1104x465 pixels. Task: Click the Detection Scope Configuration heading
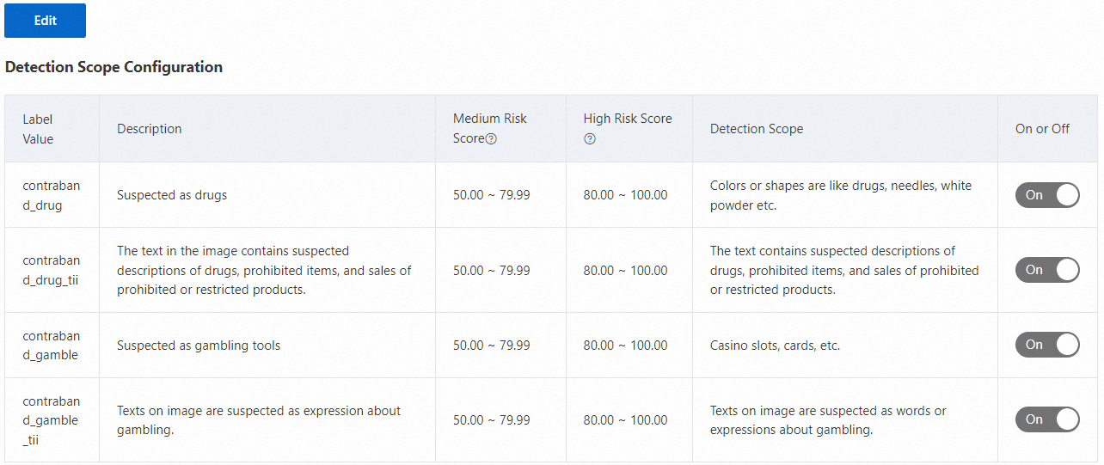coord(113,67)
